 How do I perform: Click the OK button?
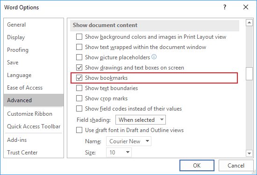pyautogui.click(x=197, y=165)
